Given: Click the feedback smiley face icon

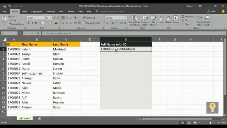Looking at the screenshot, I should tap(223, 11).
